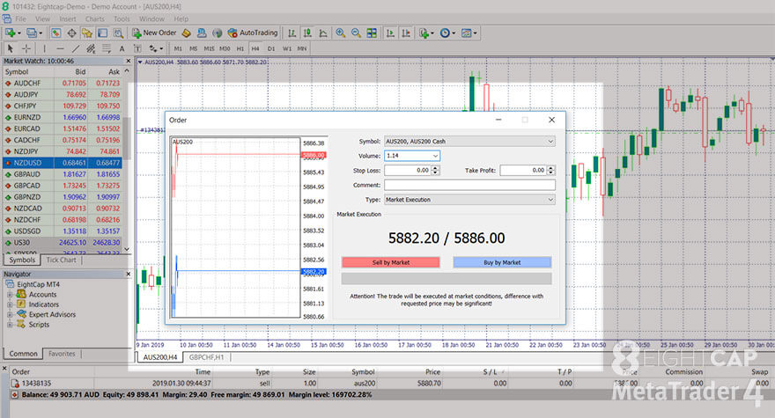Toggle the Terminal window icon
Viewport: 775px width, 418px height.
(x=103, y=33)
